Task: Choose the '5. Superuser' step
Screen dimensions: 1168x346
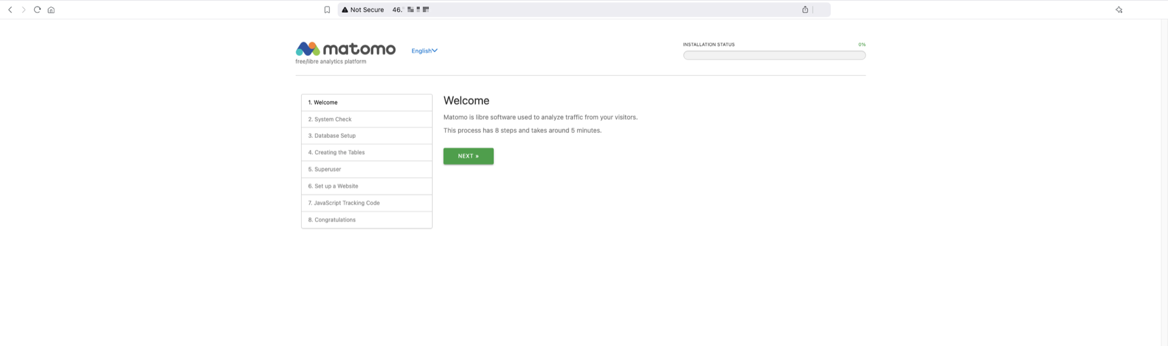Action: pyautogui.click(x=366, y=169)
